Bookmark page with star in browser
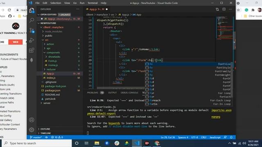 click(x=238, y=10)
